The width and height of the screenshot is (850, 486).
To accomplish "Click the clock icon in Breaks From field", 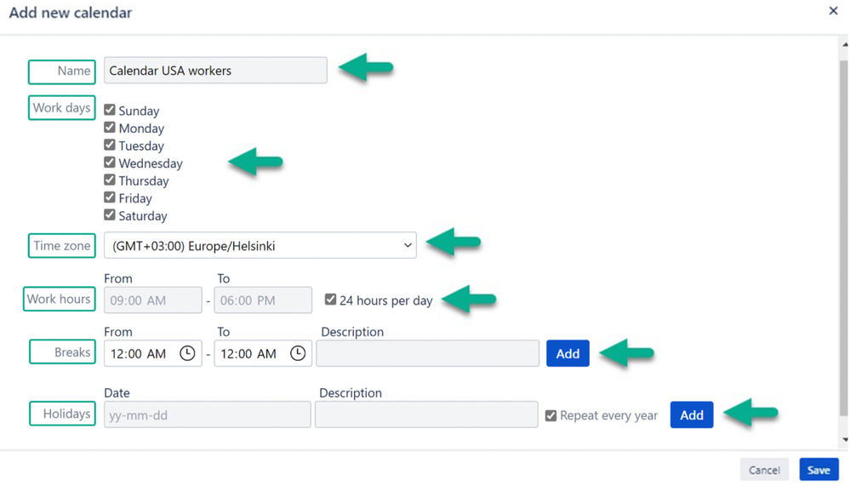I will click(187, 353).
